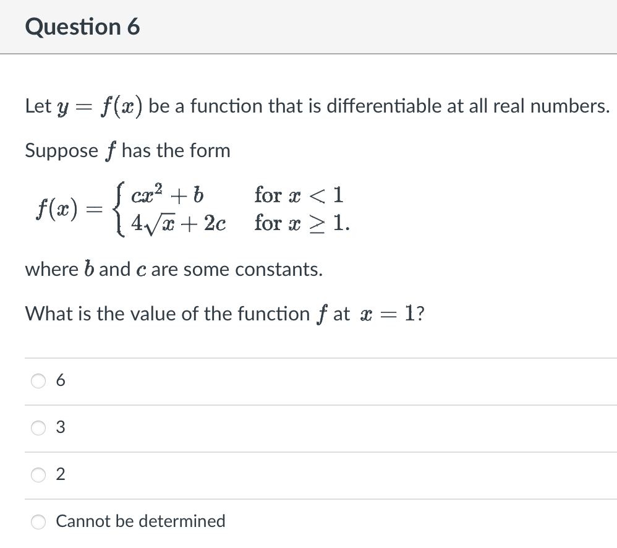Click the answer label '3'
Viewport: 617px width, 548px height.
60,427
